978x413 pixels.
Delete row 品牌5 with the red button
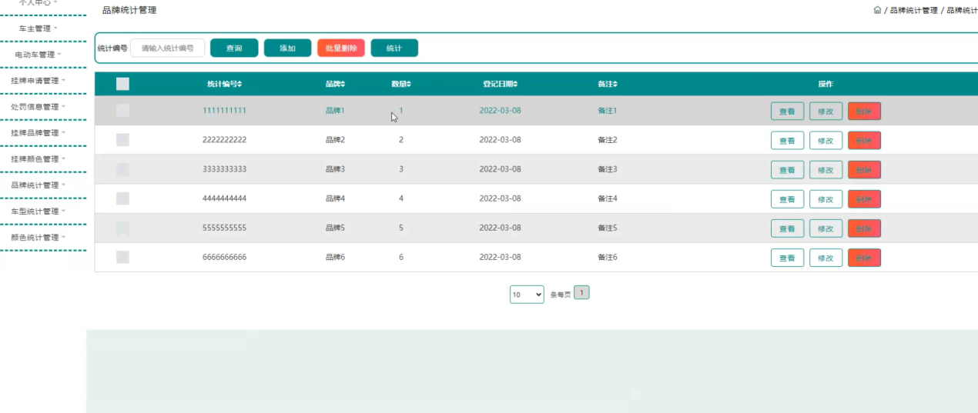tap(864, 228)
